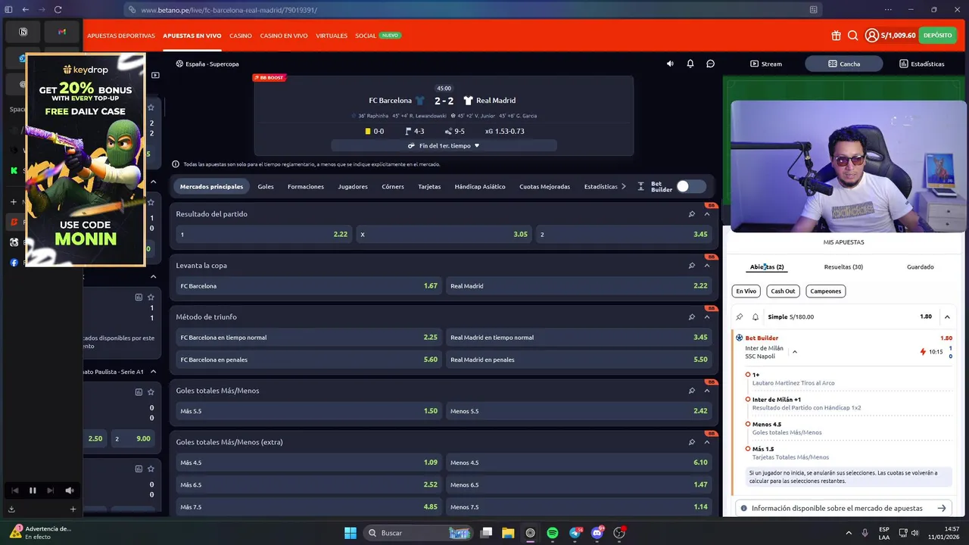This screenshot has height=545, width=969.
Task: Collapse the Resultado del partido section
Action: 707,214
